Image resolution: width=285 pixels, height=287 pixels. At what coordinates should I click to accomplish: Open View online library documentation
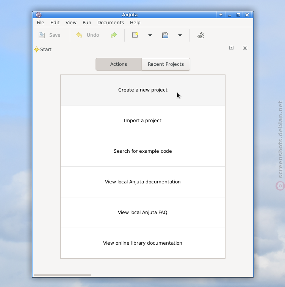point(143,243)
